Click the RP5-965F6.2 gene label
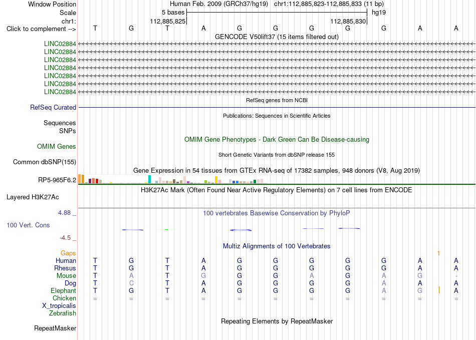 click(x=57, y=180)
